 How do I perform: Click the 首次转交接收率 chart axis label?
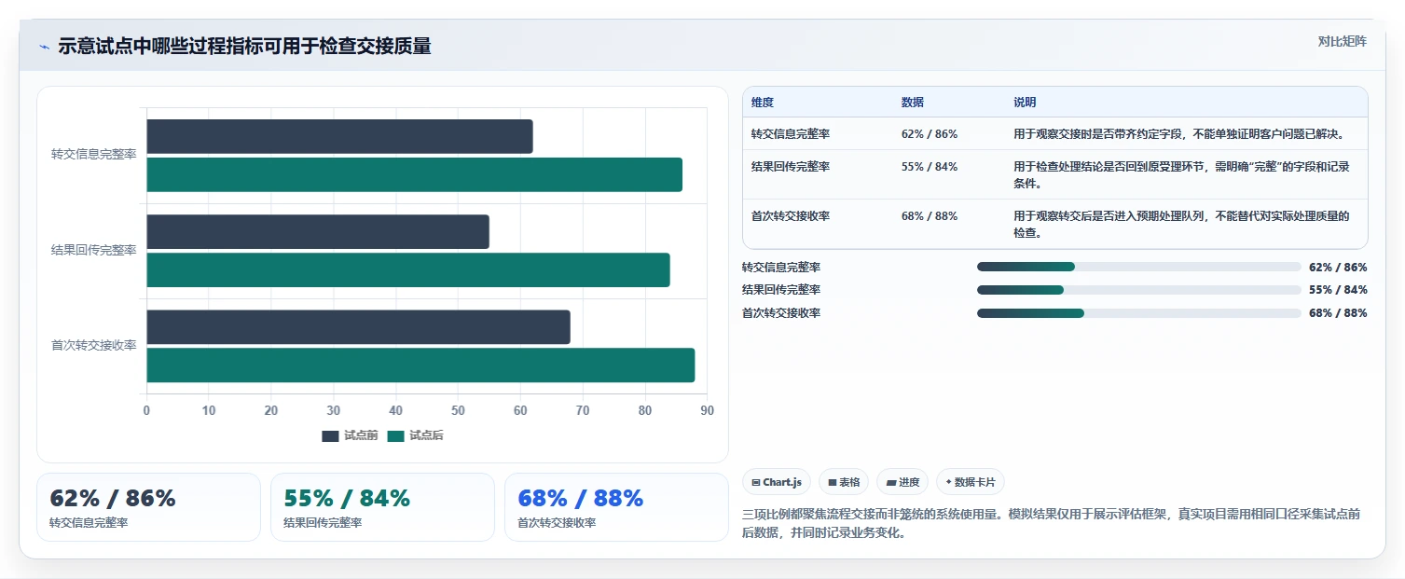(x=94, y=346)
